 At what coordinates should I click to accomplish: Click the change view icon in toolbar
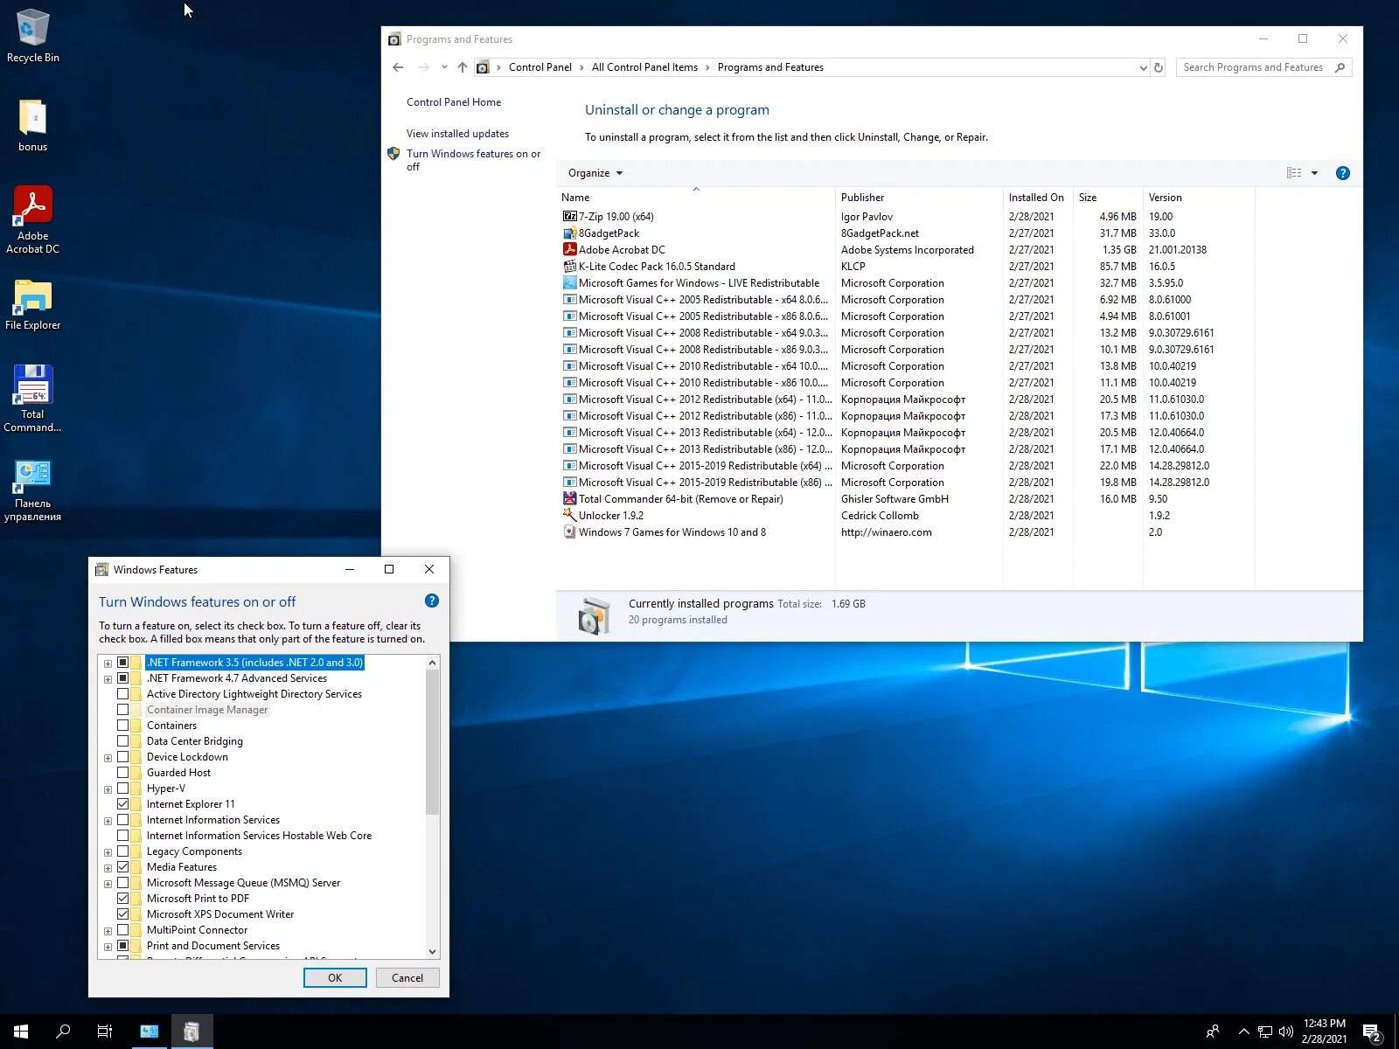point(1294,173)
